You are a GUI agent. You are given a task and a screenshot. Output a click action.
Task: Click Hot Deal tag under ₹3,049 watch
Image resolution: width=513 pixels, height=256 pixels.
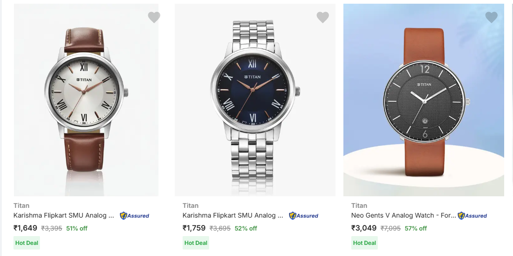tap(365, 243)
